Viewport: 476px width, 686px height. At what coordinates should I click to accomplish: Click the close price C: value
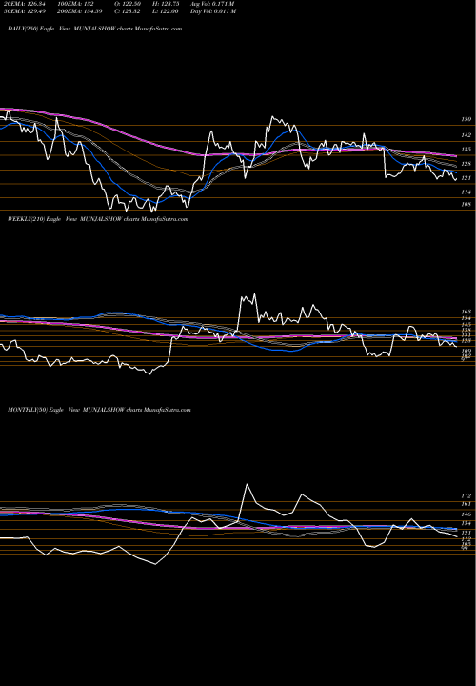tap(128, 11)
